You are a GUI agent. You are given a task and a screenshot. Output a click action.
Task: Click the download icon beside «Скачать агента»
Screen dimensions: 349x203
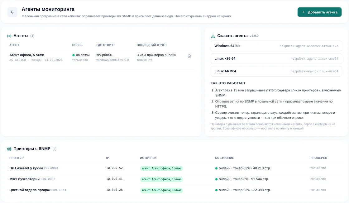point(213,36)
